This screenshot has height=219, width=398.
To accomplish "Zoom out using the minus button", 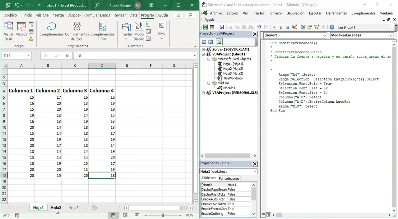I will 146,215.
